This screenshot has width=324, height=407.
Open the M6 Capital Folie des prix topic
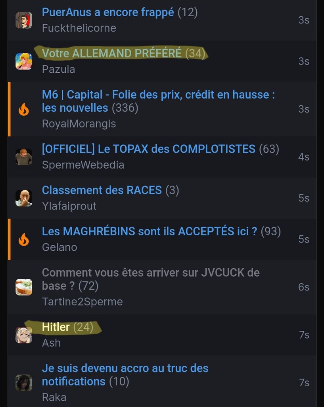(x=158, y=101)
